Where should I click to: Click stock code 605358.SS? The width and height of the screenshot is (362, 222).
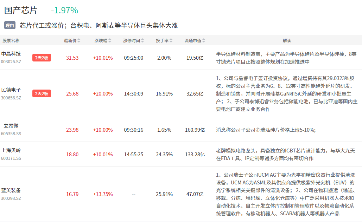[x=11, y=134]
